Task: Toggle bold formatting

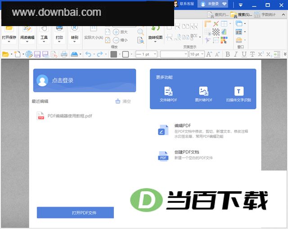Action: click(228, 54)
